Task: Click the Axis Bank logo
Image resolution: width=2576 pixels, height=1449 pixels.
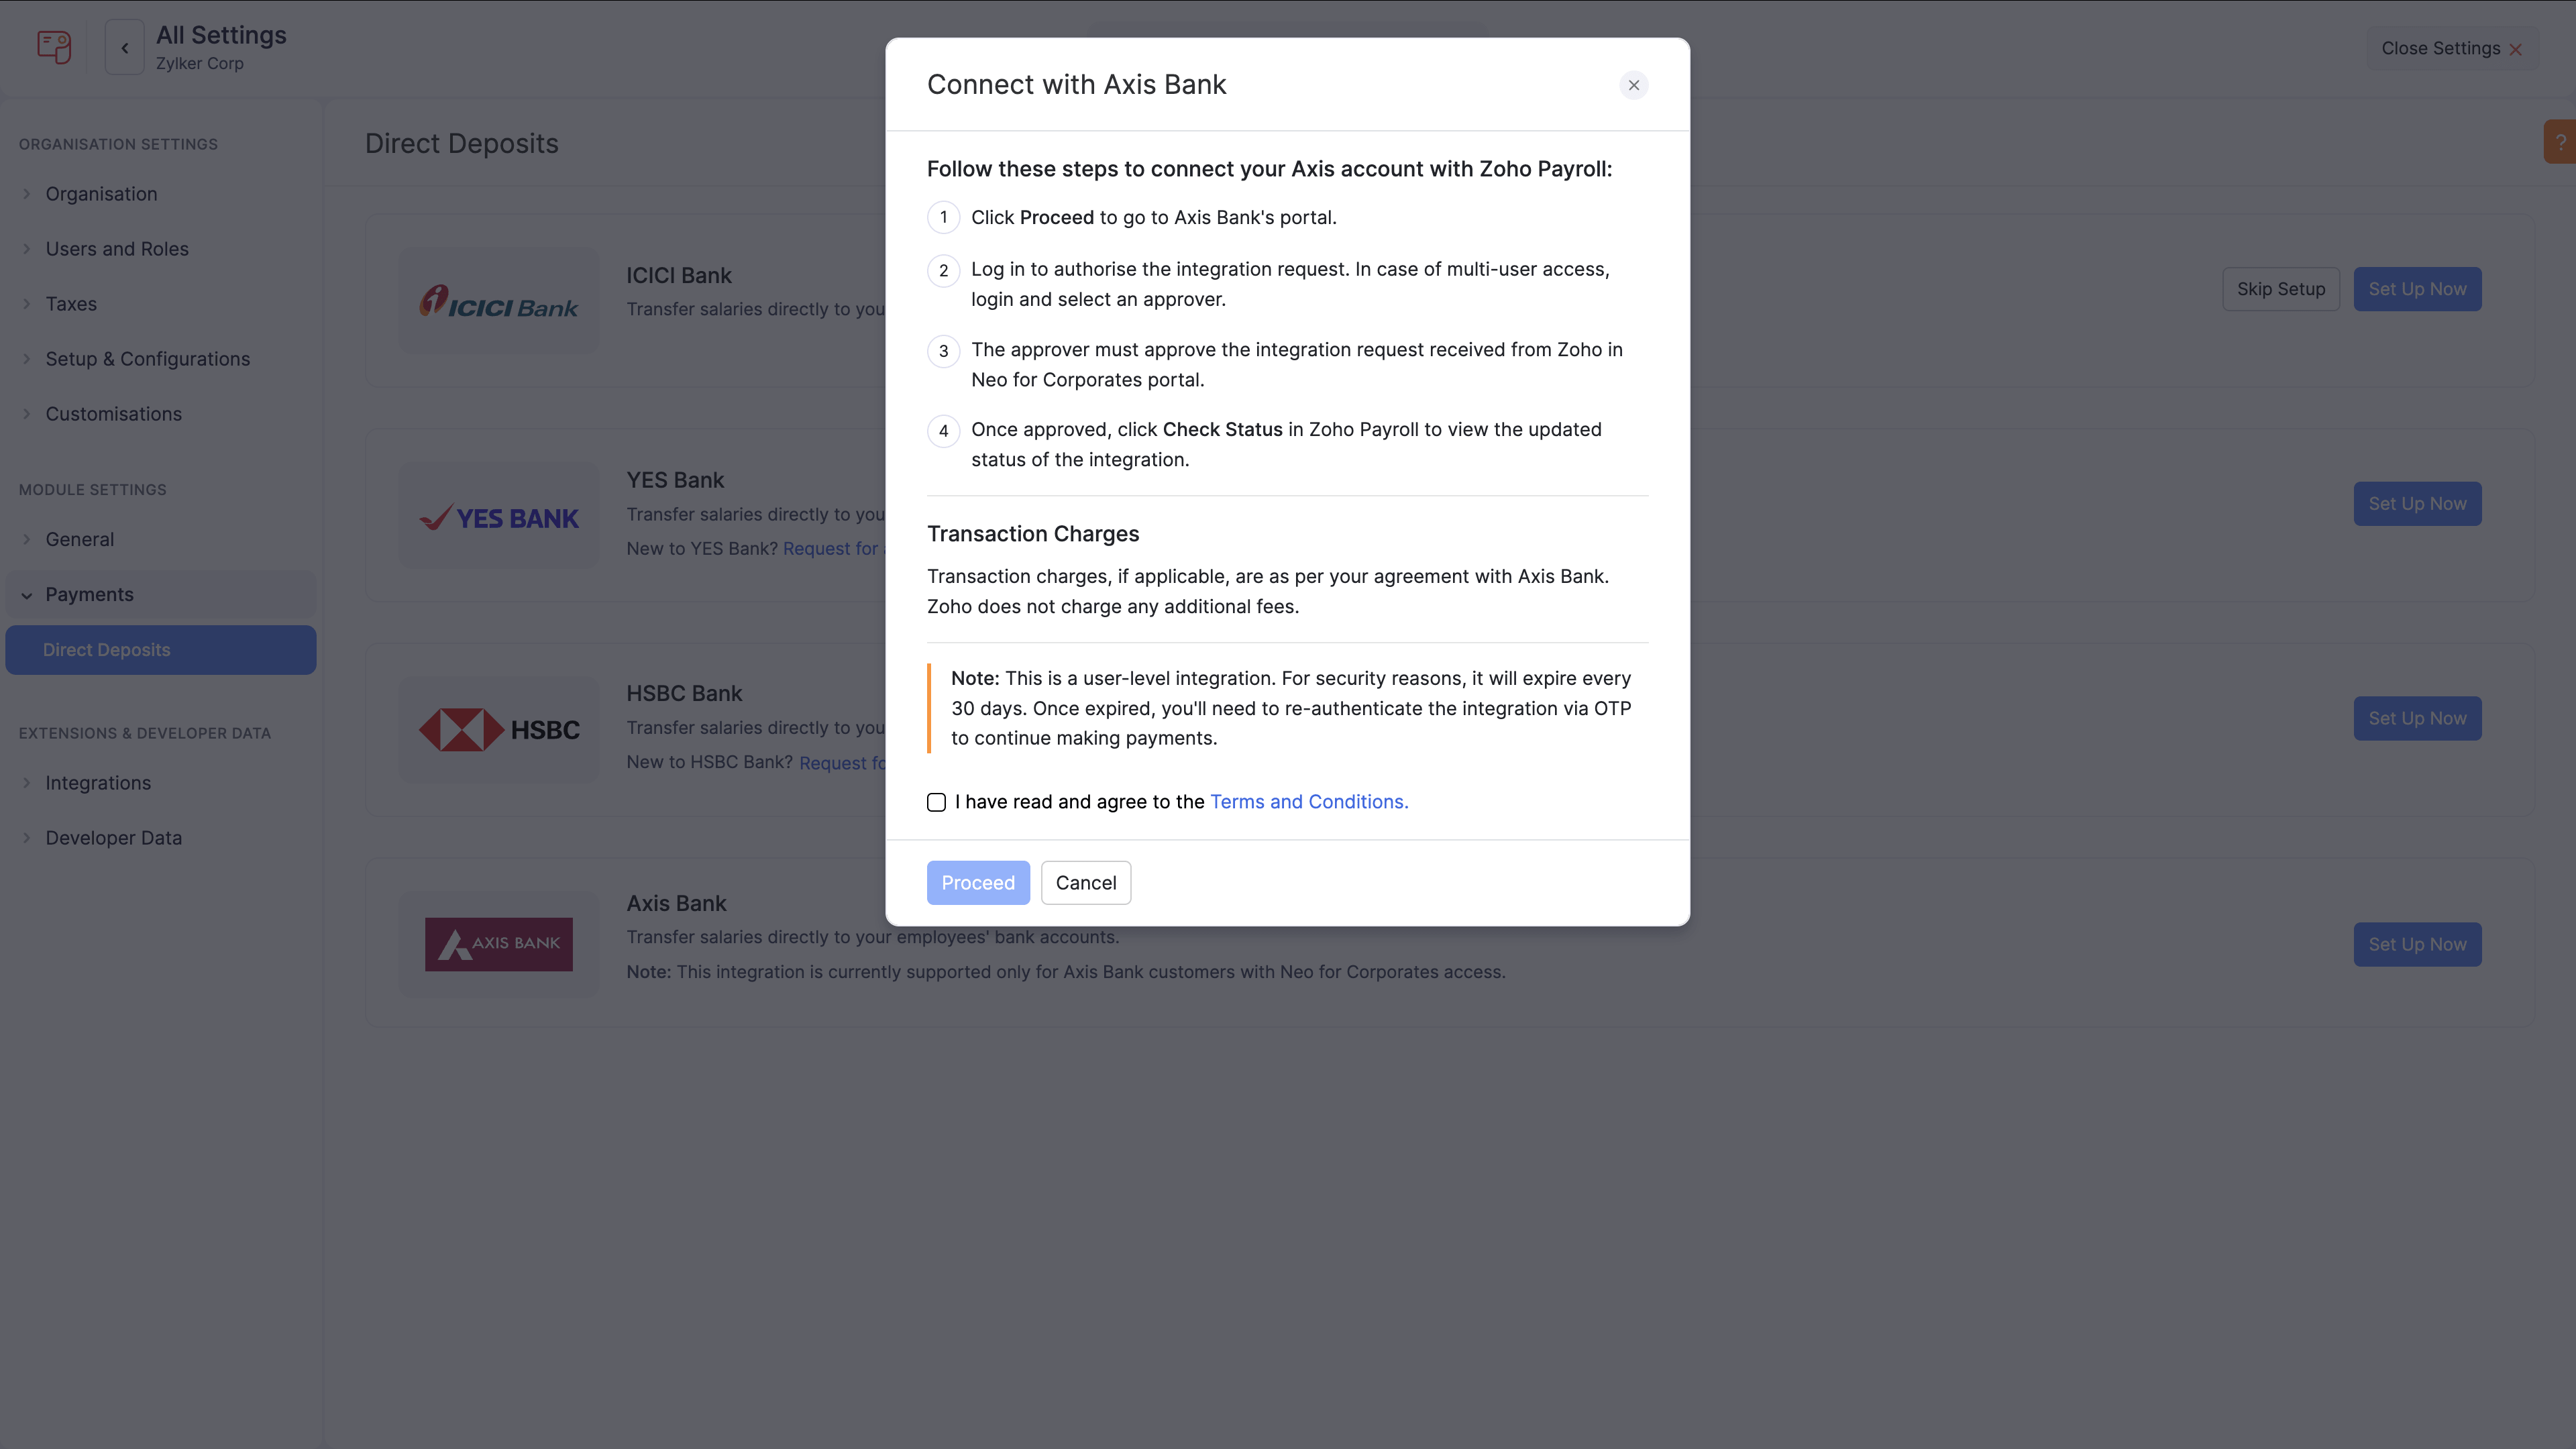Action: [x=498, y=944]
